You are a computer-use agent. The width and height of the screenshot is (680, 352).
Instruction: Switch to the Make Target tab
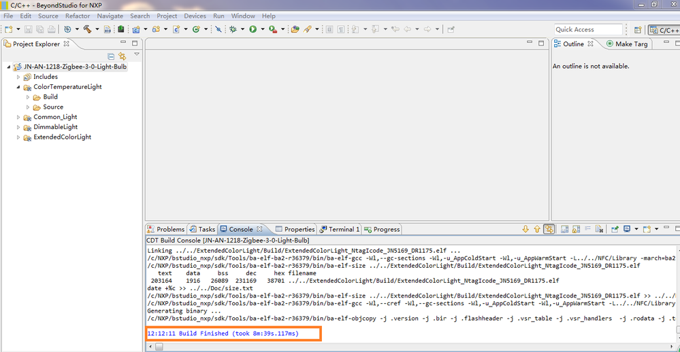coord(627,43)
